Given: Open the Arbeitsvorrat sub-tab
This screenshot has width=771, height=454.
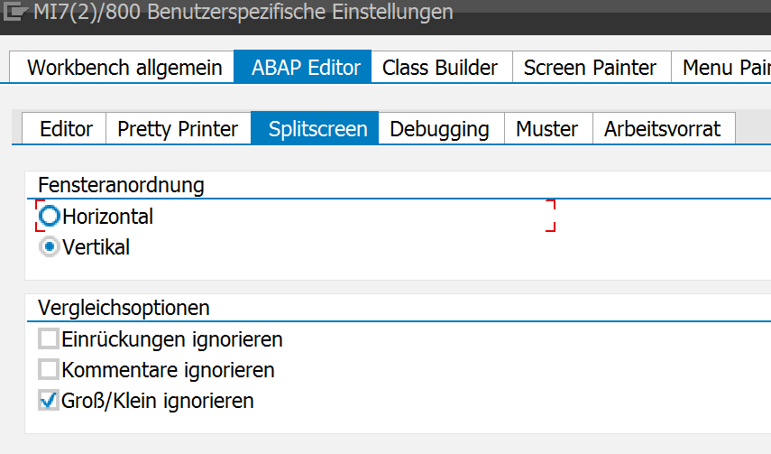Looking at the screenshot, I should (x=665, y=128).
